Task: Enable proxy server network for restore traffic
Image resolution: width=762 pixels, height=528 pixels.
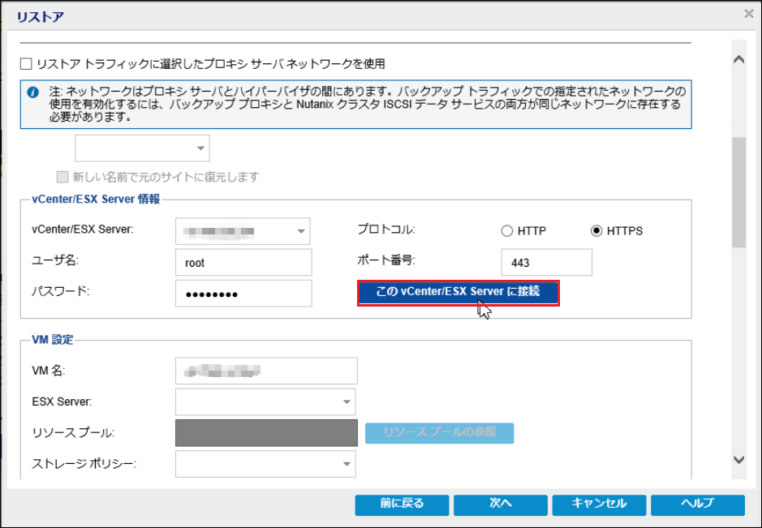Action: pyautogui.click(x=27, y=63)
